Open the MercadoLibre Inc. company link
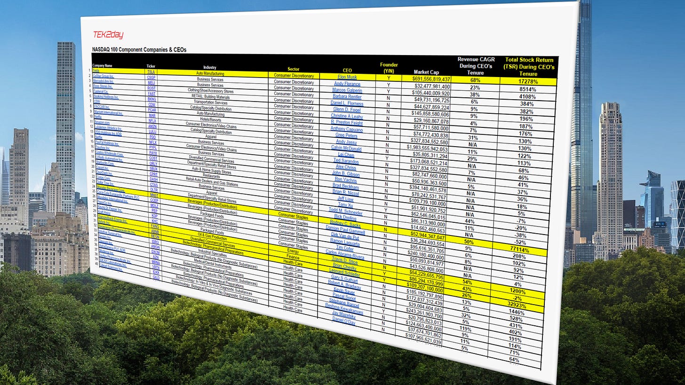The image size is (685, 385). pyautogui.click(x=103, y=81)
